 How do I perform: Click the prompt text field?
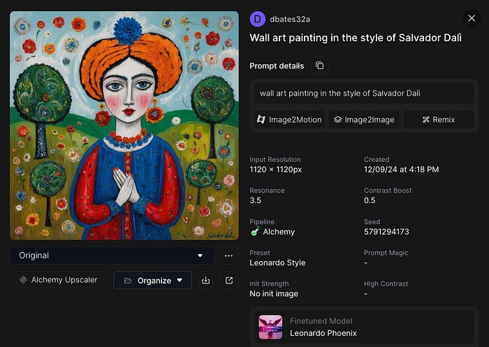tap(364, 94)
